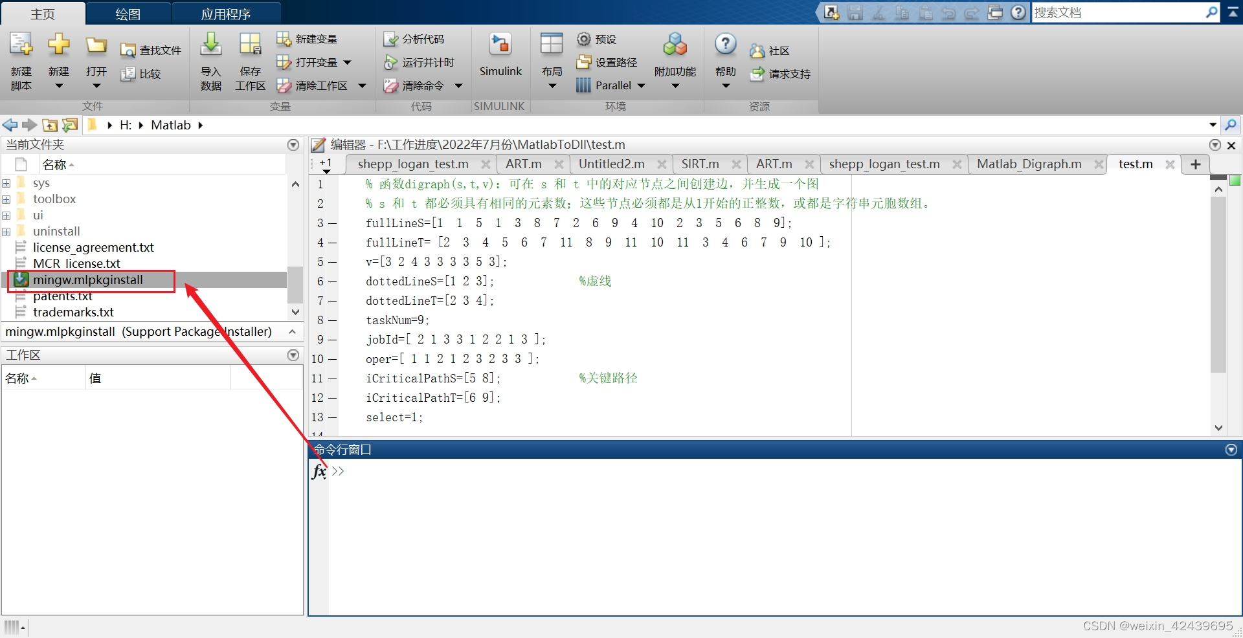Click the magnifier icon in the search documentation box

(1212, 12)
